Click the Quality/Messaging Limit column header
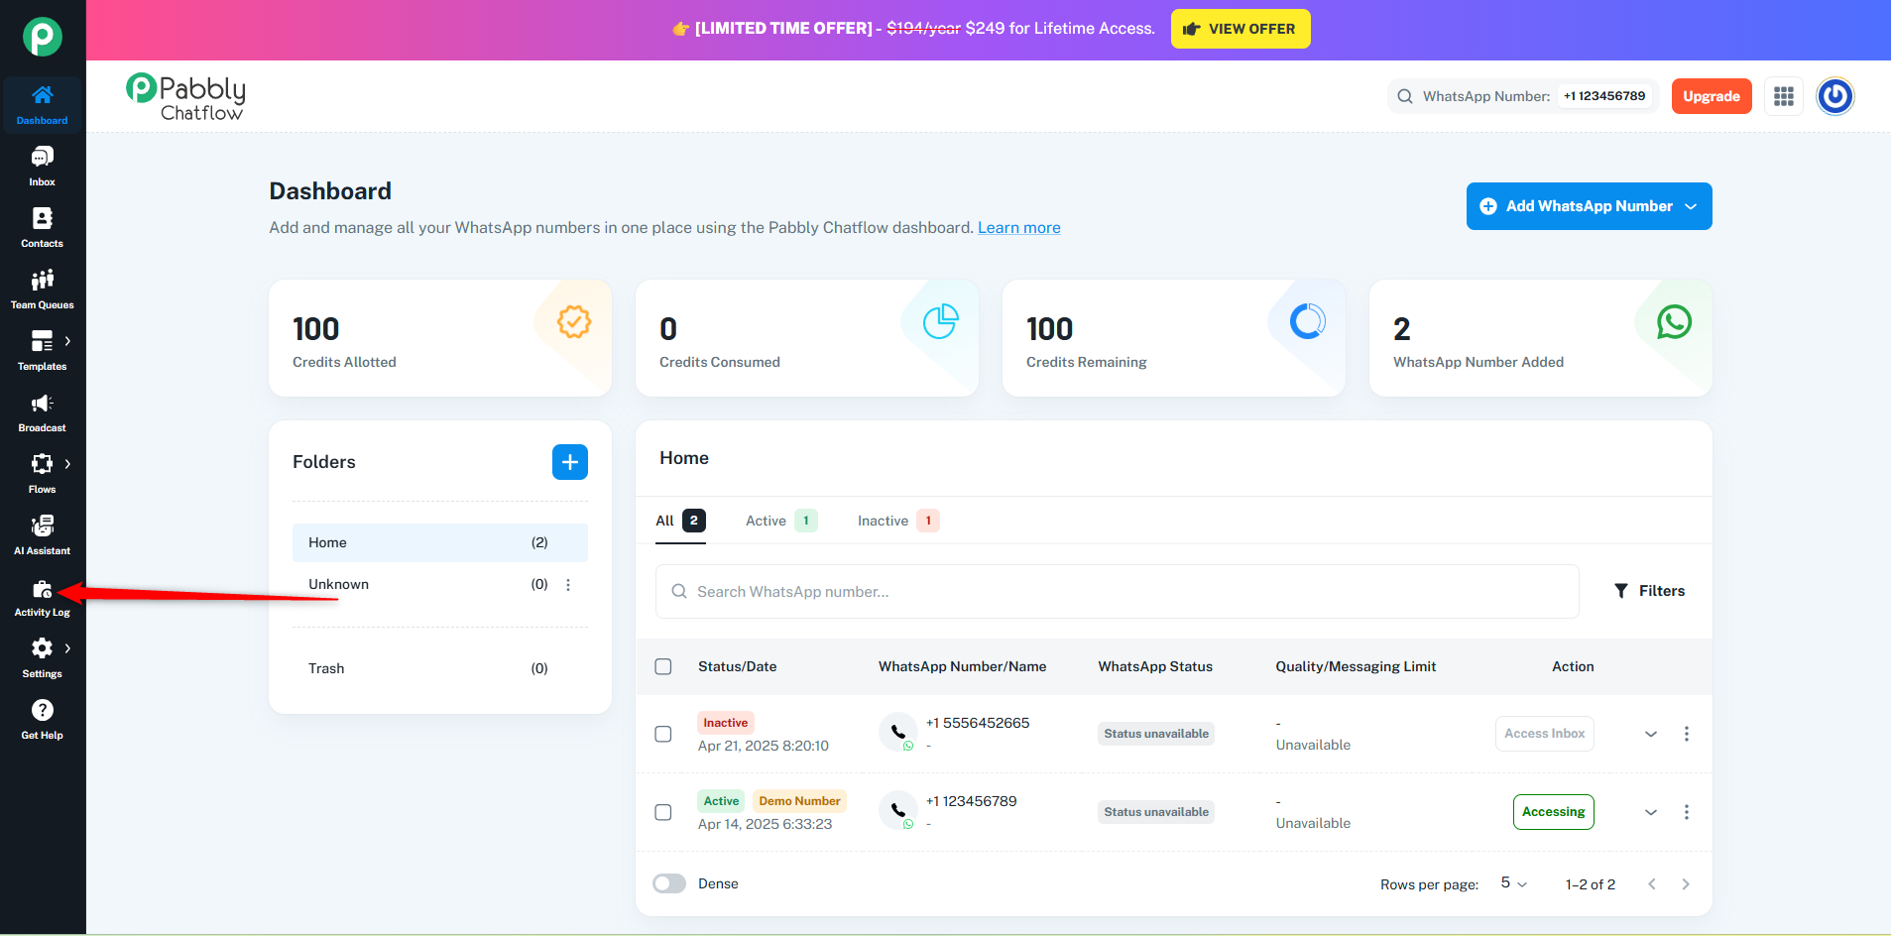 [x=1356, y=666]
